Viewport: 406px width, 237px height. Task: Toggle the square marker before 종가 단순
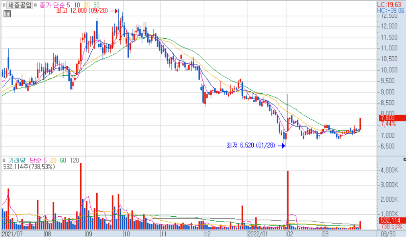[x=36, y=5]
